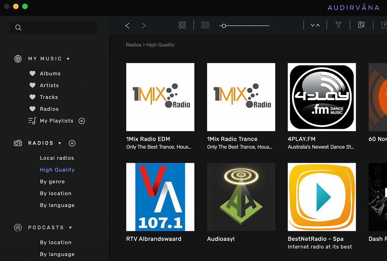
Task: Click the yellow minimize window button
Action: (x=16, y=7)
